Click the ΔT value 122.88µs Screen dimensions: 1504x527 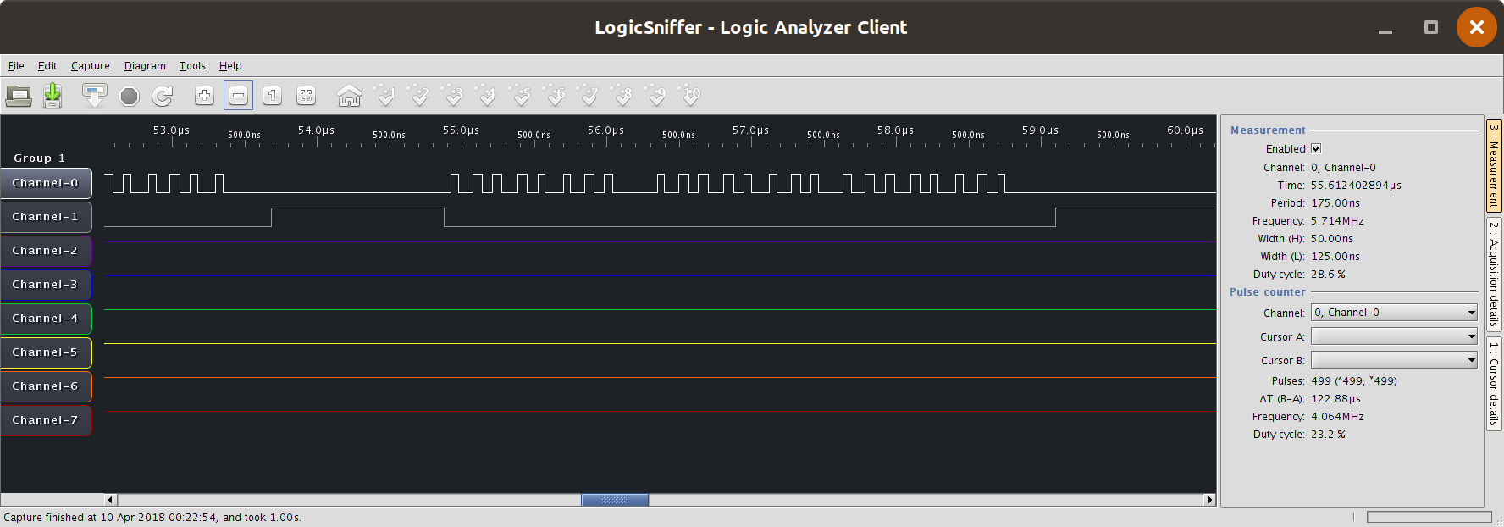point(1336,399)
